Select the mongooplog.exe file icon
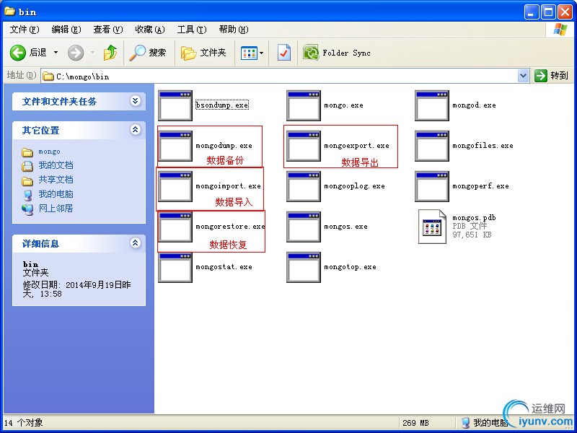 pyautogui.click(x=304, y=187)
